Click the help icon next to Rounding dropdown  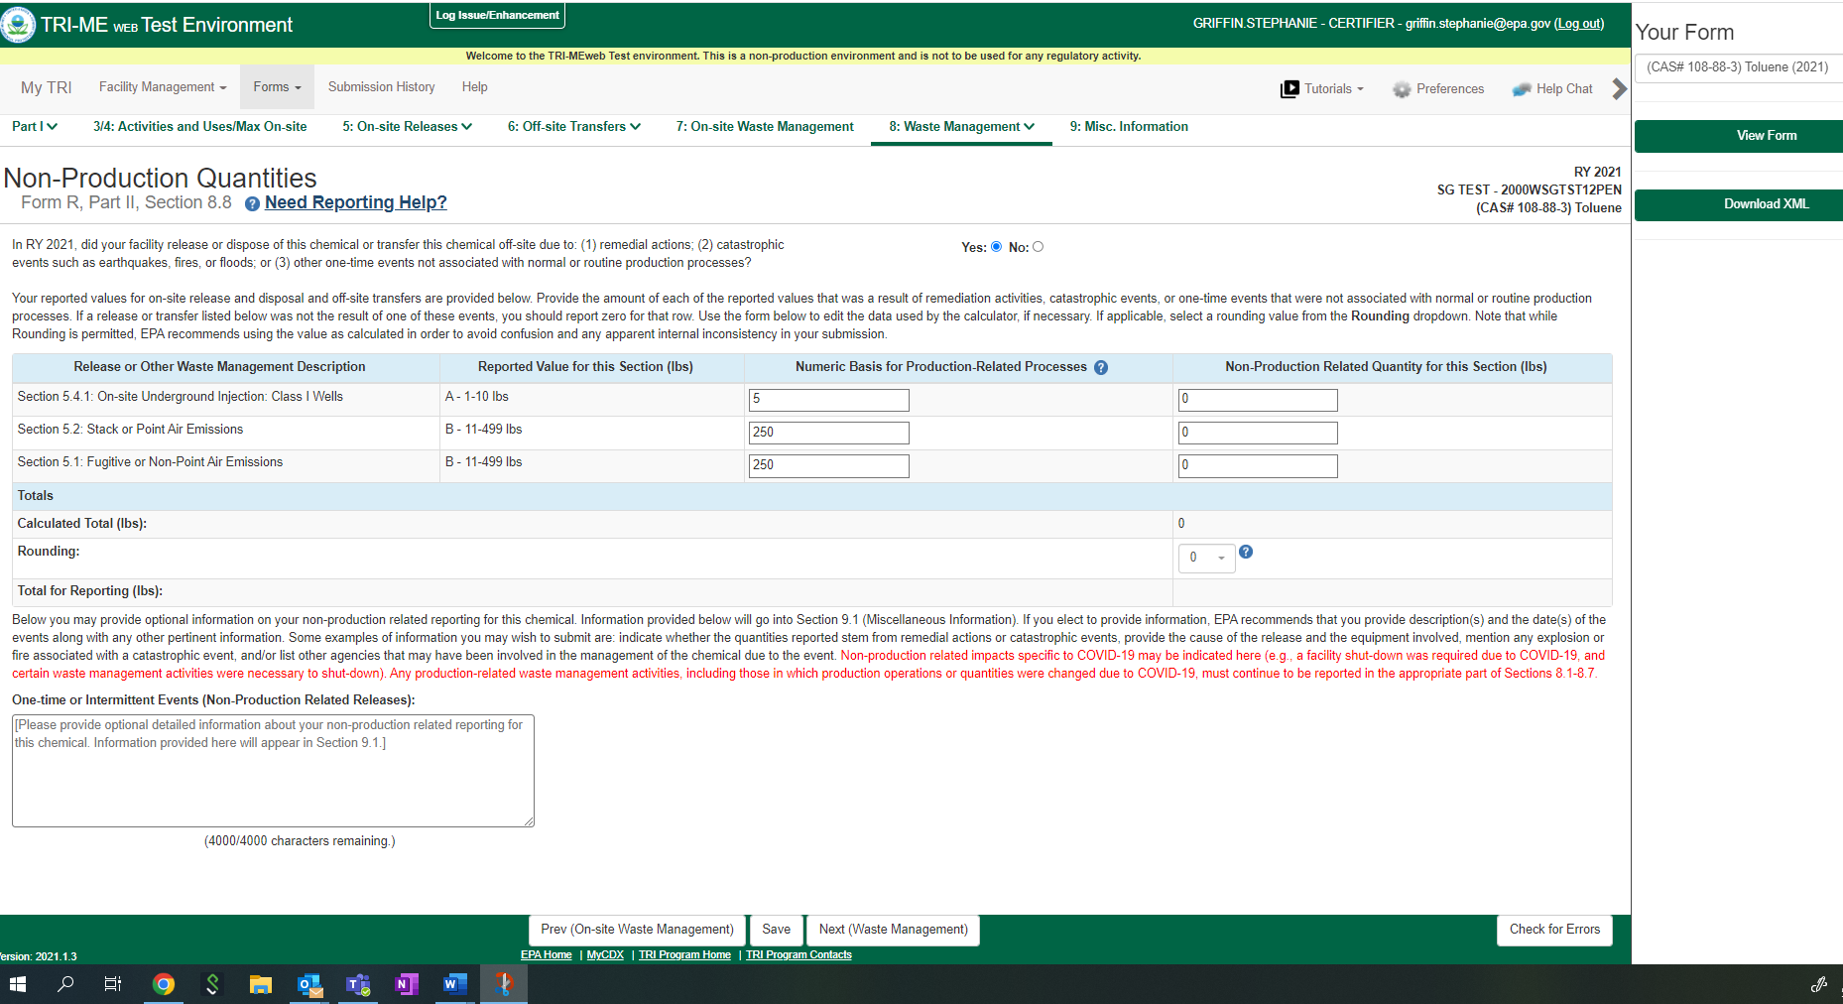pos(1246,552)
